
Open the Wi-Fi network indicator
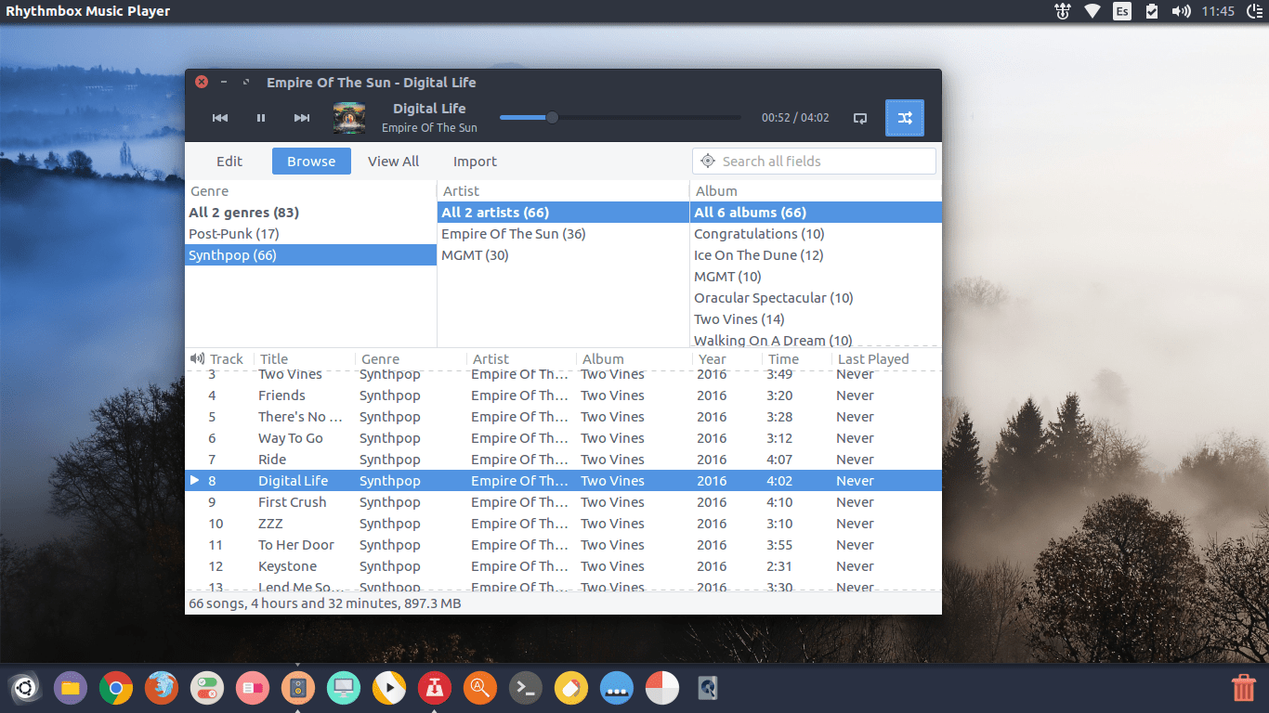(1092, 11)
